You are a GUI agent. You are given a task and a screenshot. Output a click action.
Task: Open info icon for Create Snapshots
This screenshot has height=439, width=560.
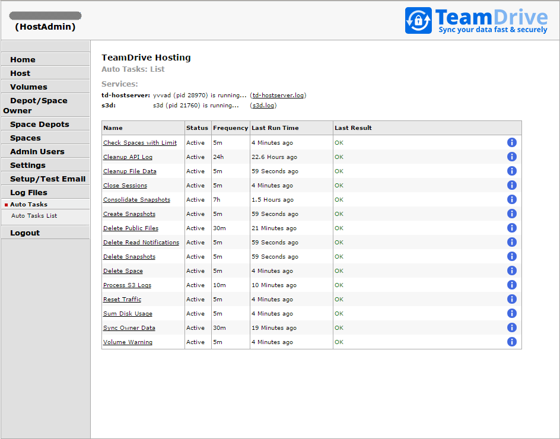point(511,214)
